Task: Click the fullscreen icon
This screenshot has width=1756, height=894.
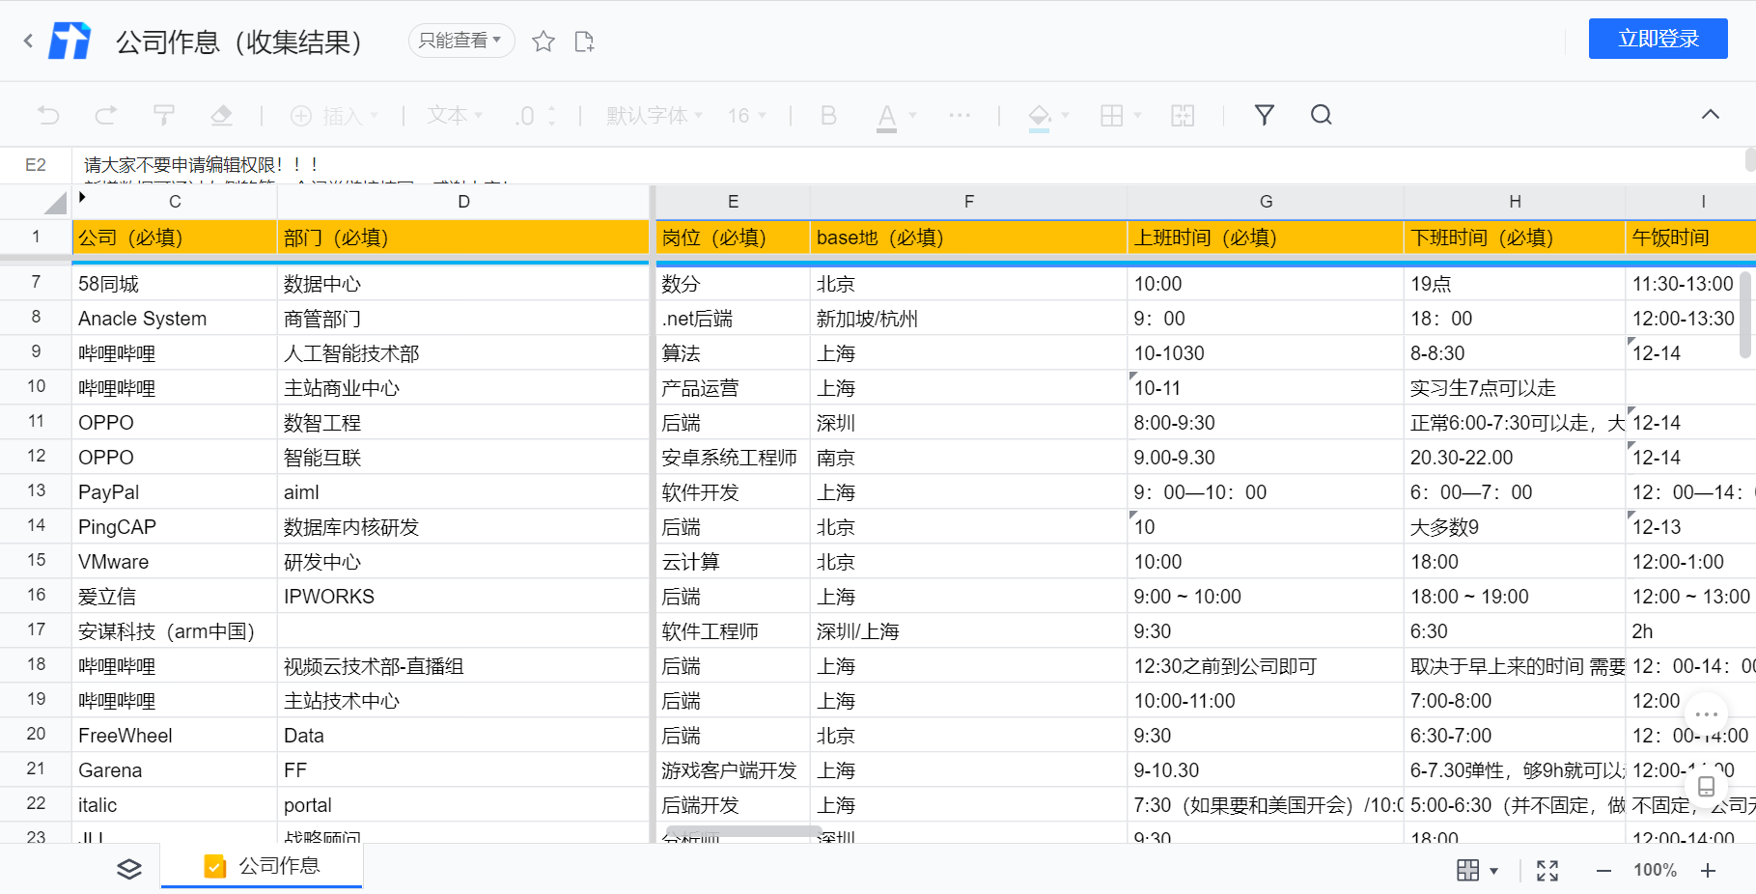Action: pos(1547,870)
